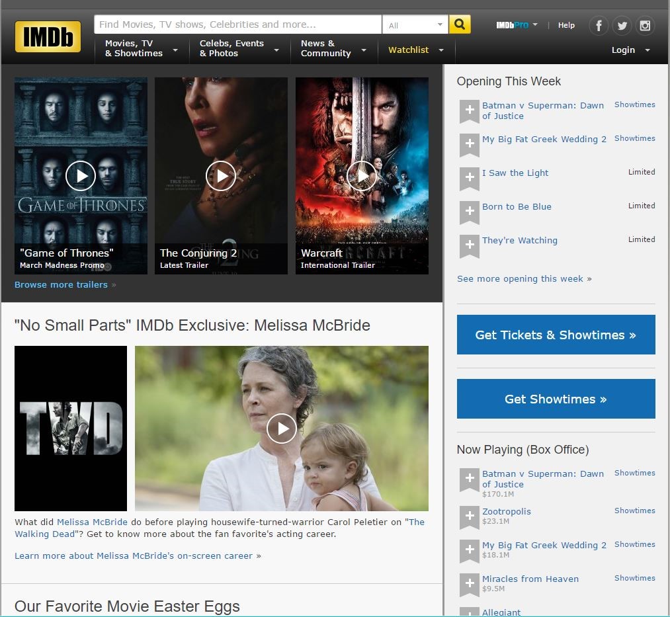The image size is (670, 617).
Task: Click the TWD poster thumbnail
Action: pos(71,428)
